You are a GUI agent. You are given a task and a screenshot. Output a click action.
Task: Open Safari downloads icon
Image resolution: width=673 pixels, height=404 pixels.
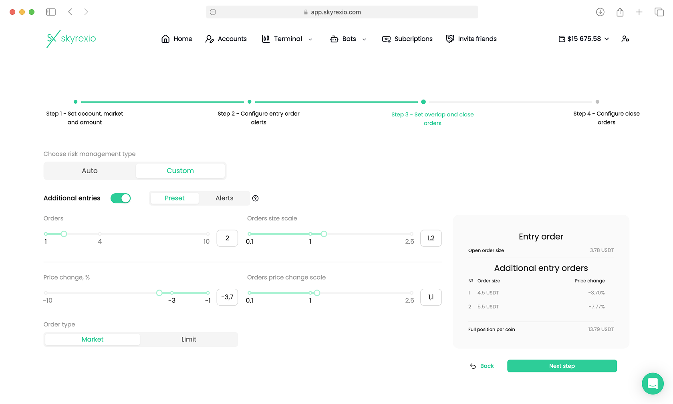pyautogui.click(x=600, y=12)
